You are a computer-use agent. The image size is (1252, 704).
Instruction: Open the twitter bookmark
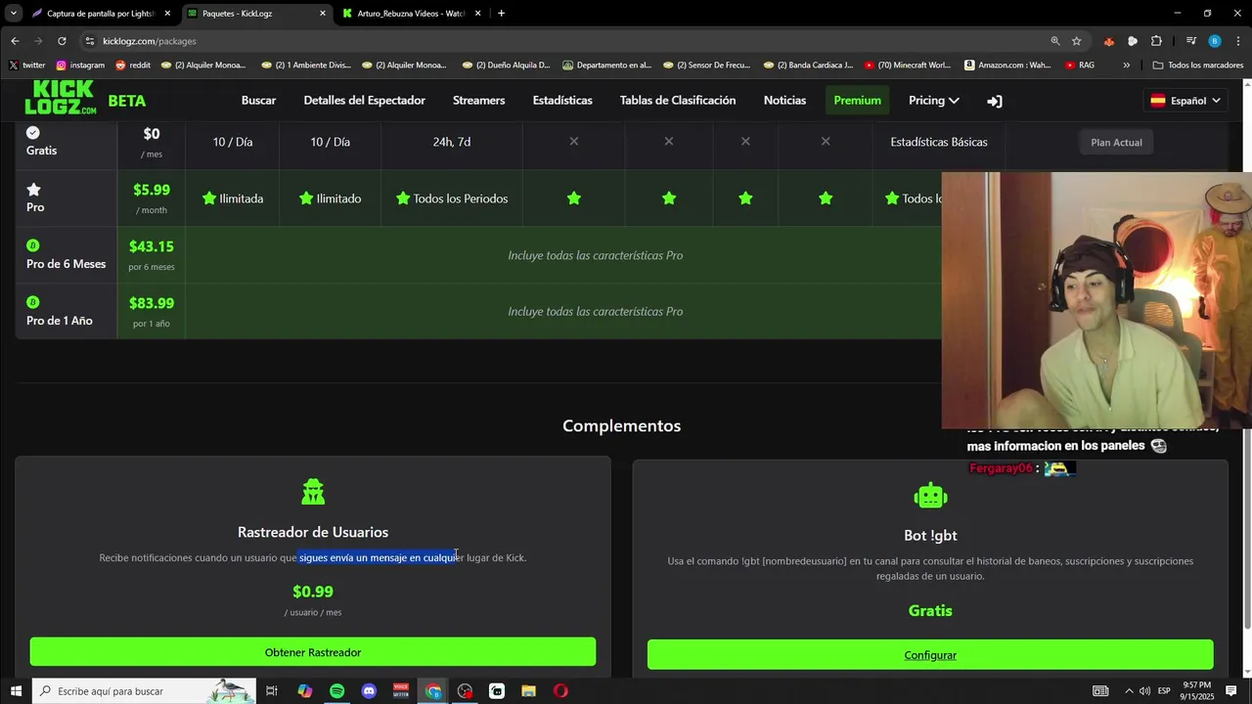pos(27,66)
